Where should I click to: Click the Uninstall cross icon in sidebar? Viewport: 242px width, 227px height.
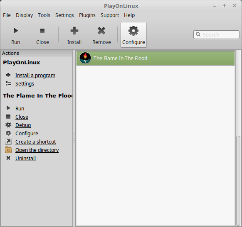click(x=8, y=158)
